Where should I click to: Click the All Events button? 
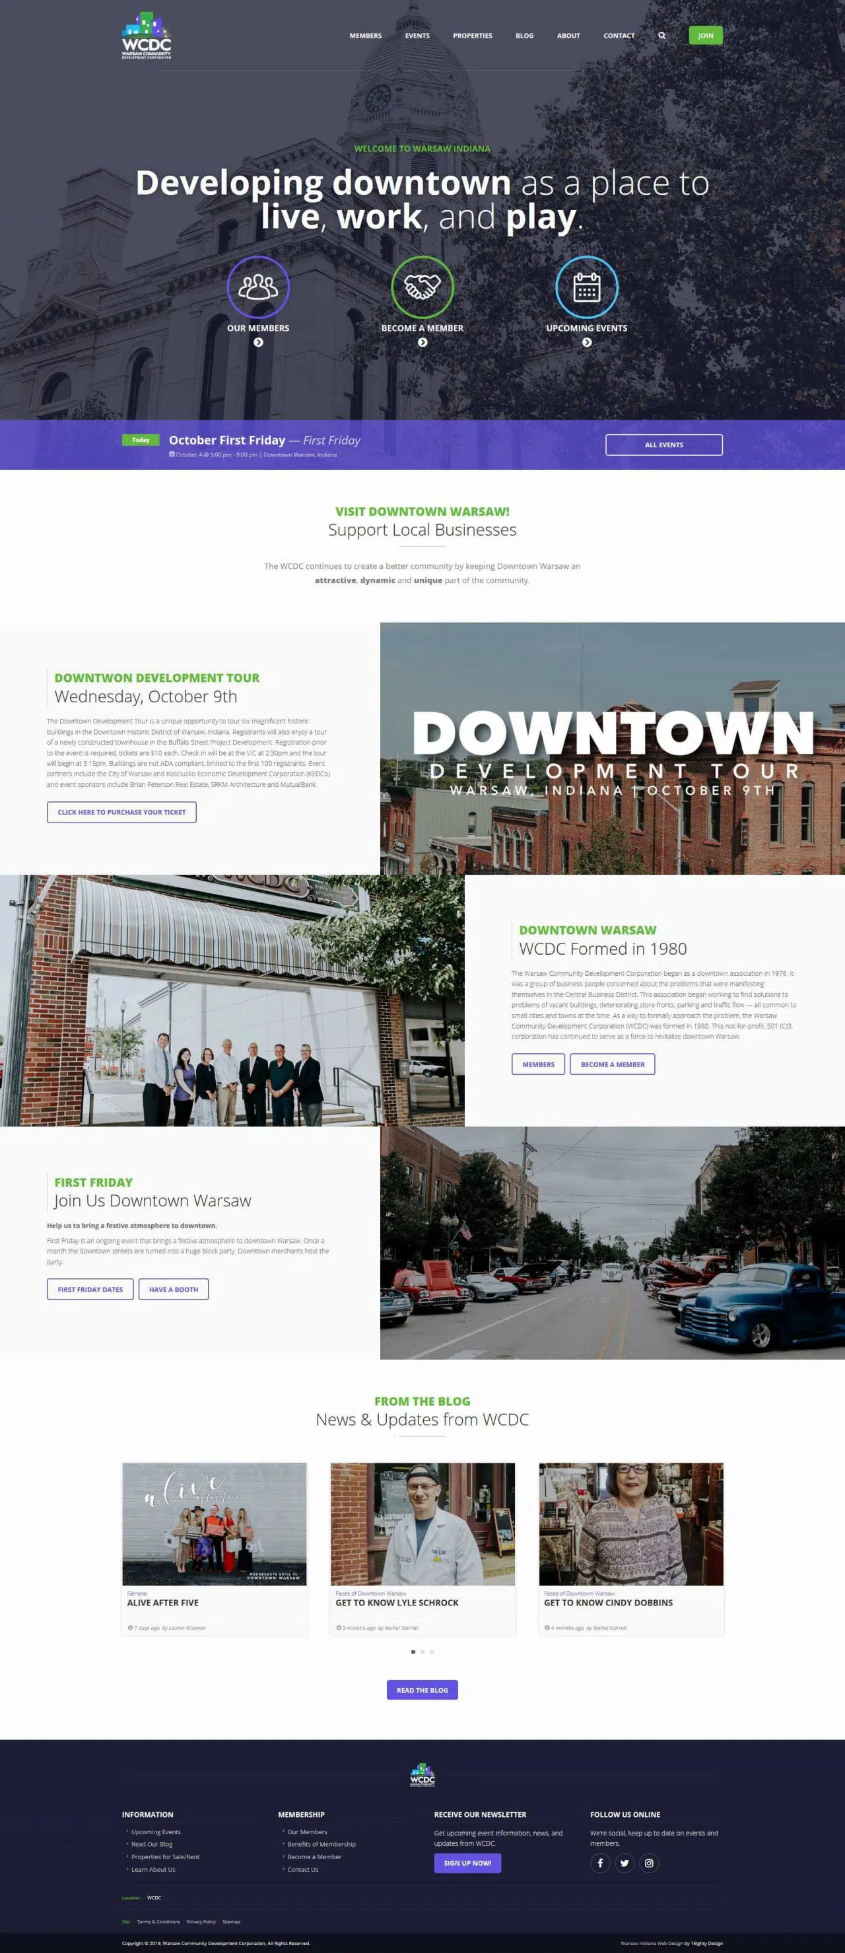[x=664, y=445]
